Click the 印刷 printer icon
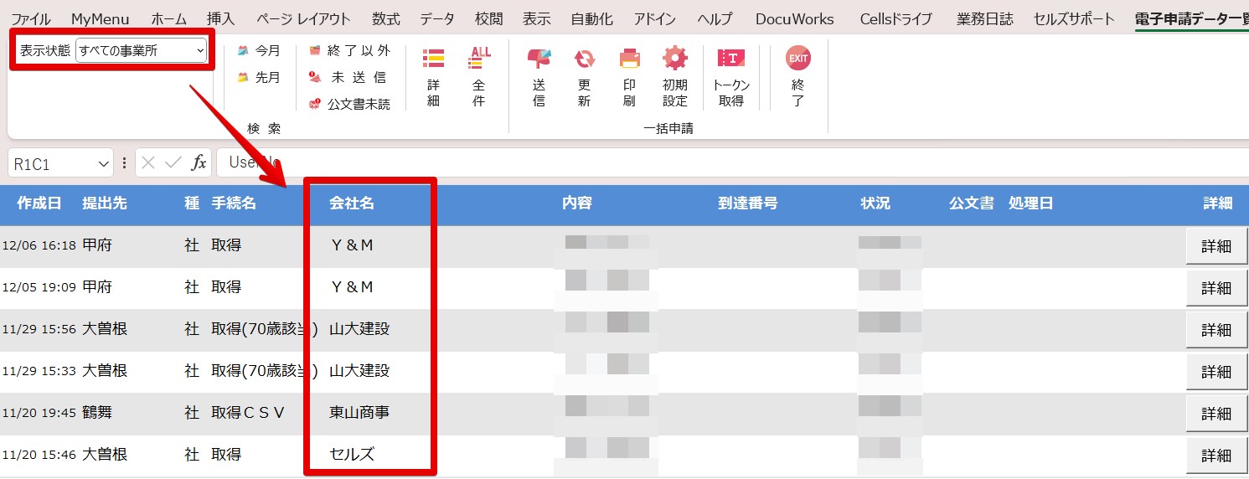The width and height of the screenshot is (1249, 479). (629, 59)
